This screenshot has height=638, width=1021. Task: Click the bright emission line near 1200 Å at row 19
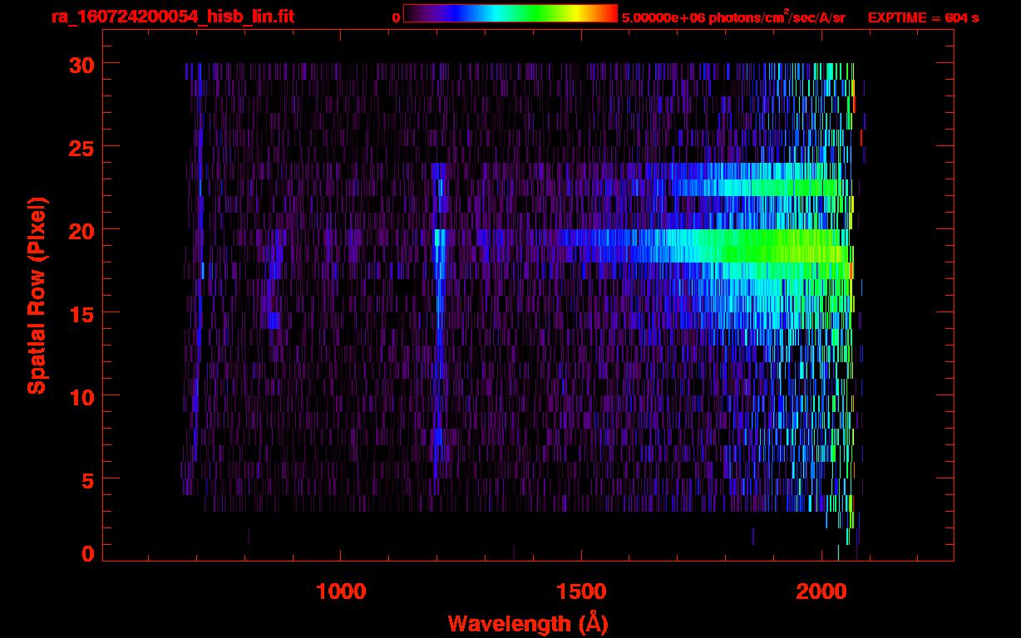[439, 238]
